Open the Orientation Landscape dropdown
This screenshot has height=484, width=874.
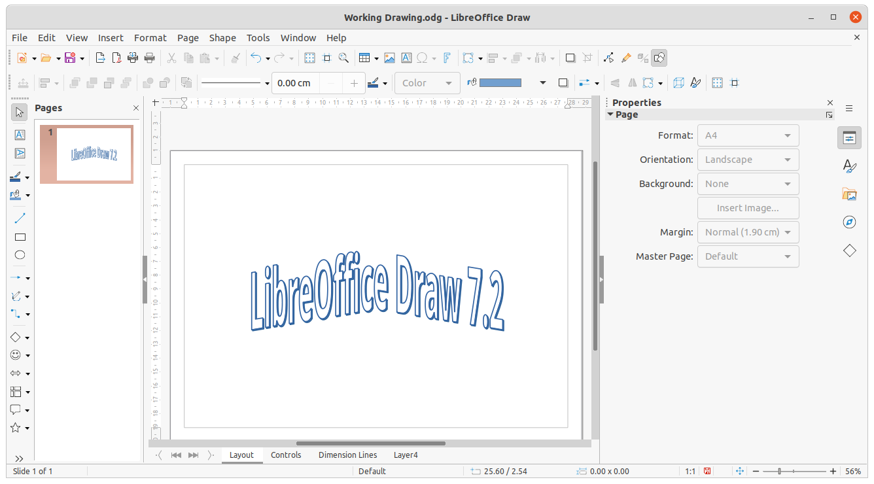(748, 160)
